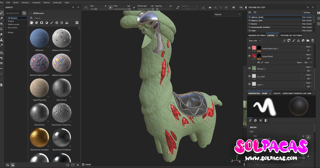
Task: Toggle hidden-path filter icon in Assets
Action: pos(24,13)
